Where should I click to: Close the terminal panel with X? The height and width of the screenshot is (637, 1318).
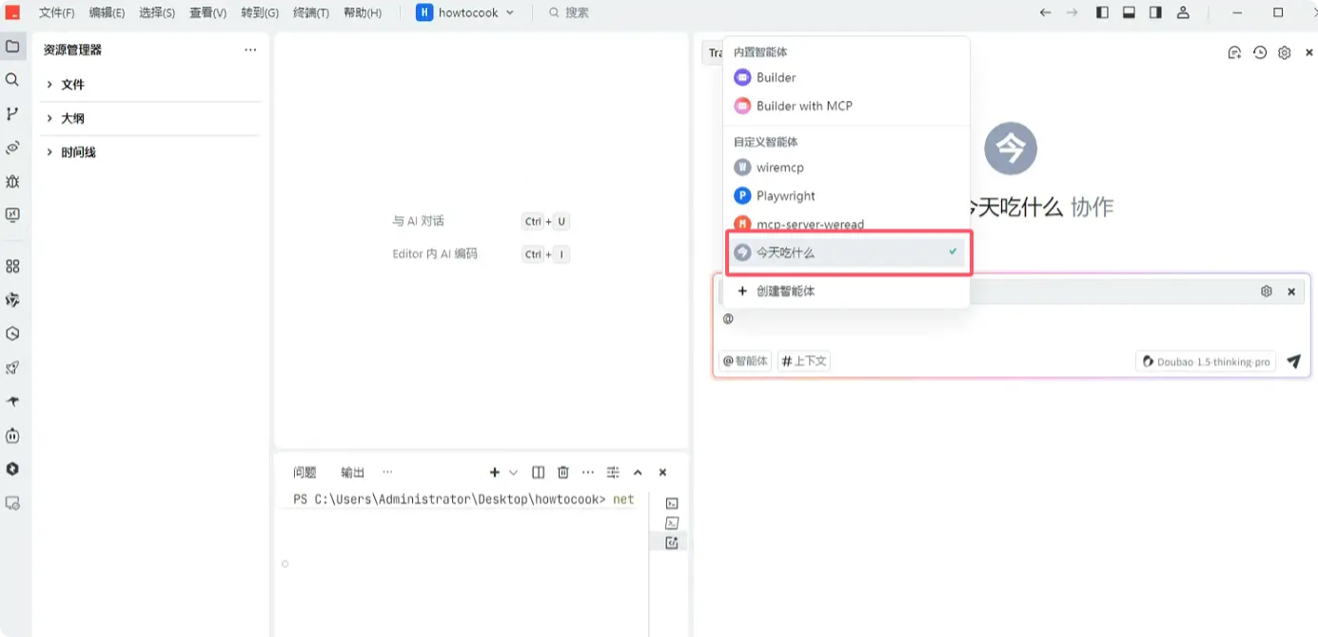[662, 472]
